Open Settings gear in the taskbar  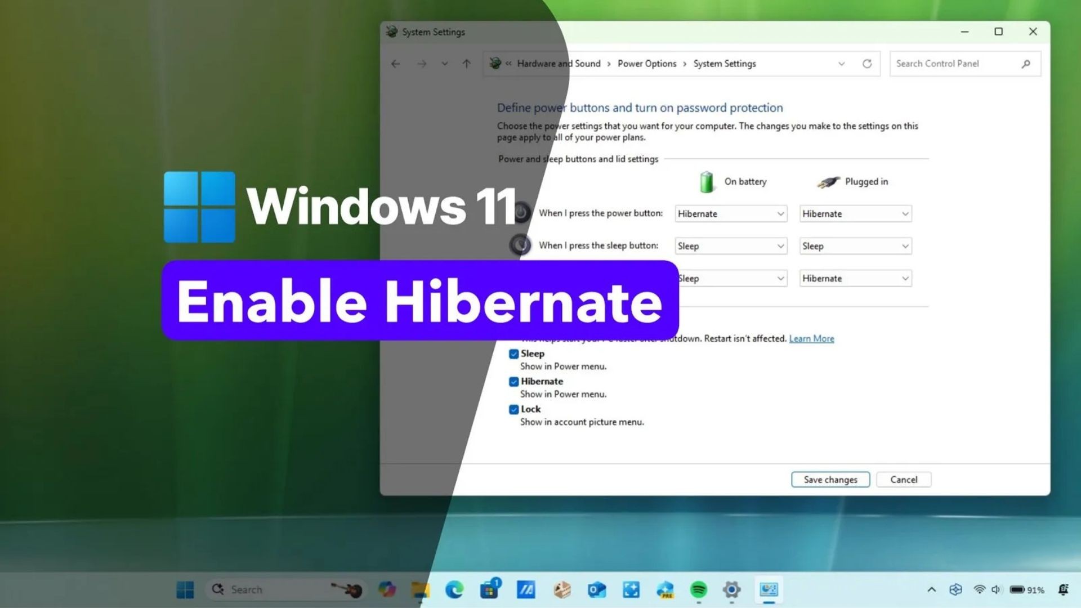(731, 589)
